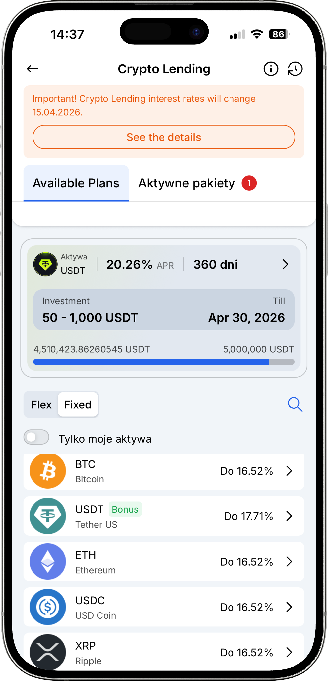The height and width of the screenshot is (681, 328).
Task: Tap the back arrow icon
Action: point(33,69)
